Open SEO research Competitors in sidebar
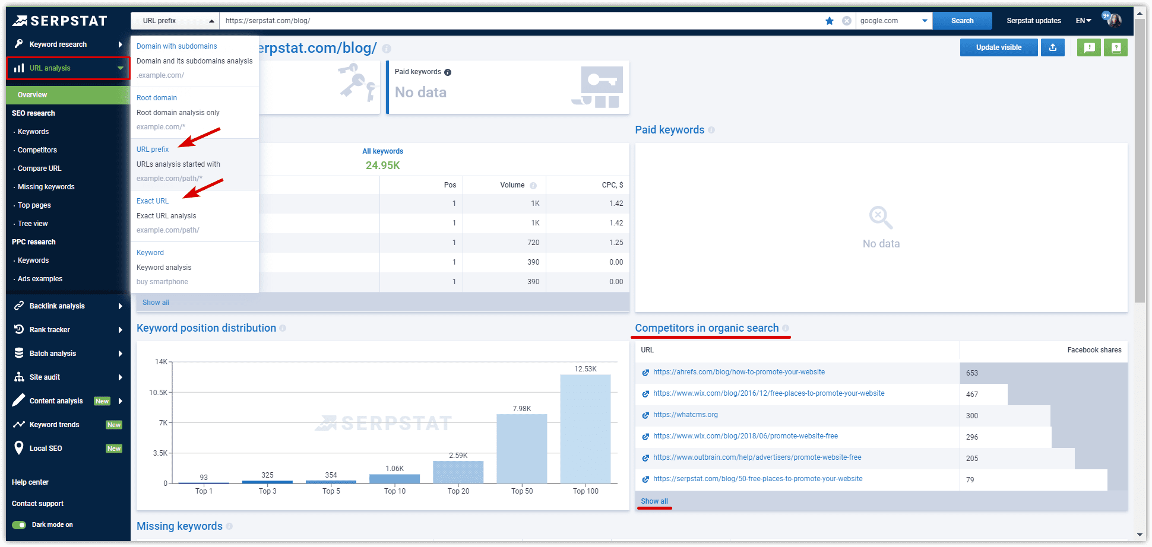Screen dimensions: 1152x547 click(37, 150)
